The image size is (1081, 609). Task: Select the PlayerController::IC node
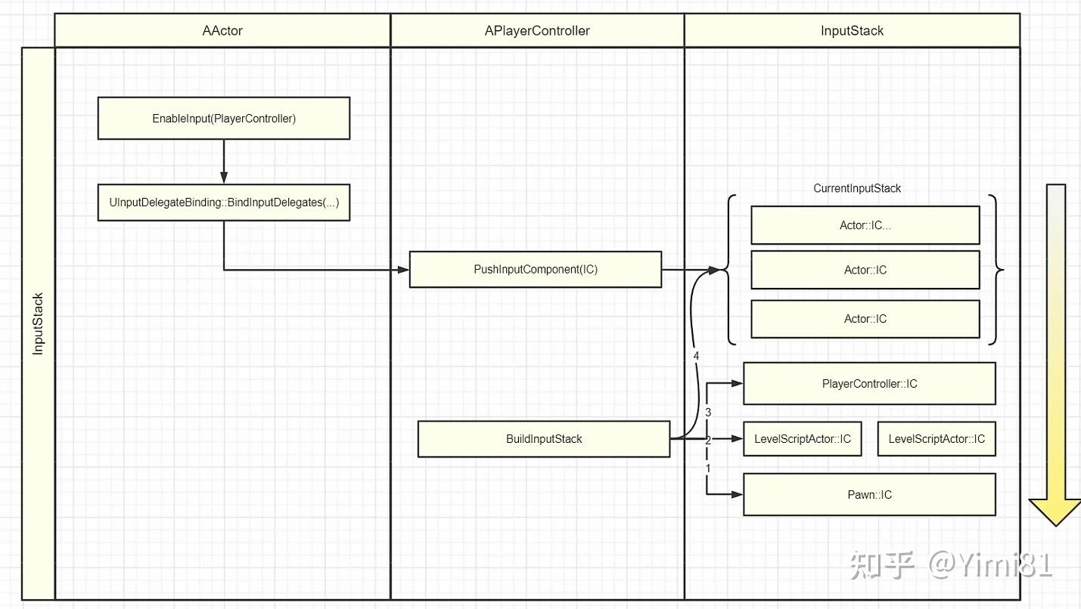coord(869,384)
